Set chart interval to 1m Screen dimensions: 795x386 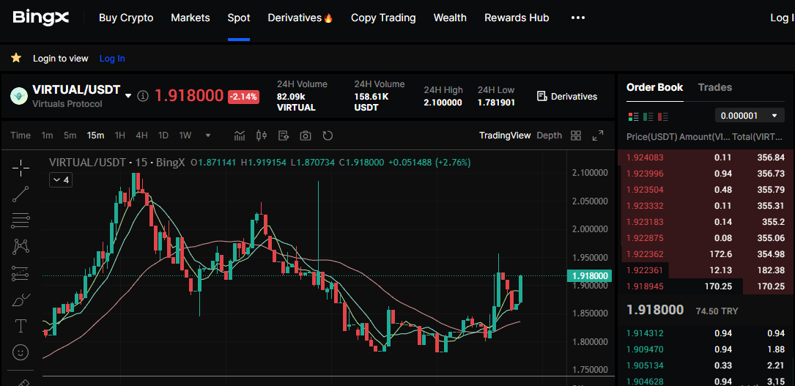click(47, 136)
